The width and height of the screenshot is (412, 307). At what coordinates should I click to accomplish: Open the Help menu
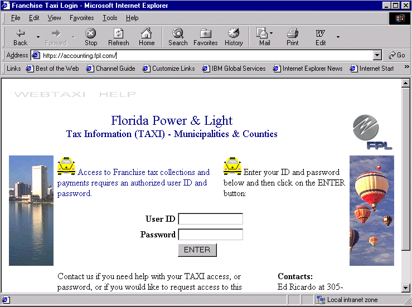click(132, 18)
